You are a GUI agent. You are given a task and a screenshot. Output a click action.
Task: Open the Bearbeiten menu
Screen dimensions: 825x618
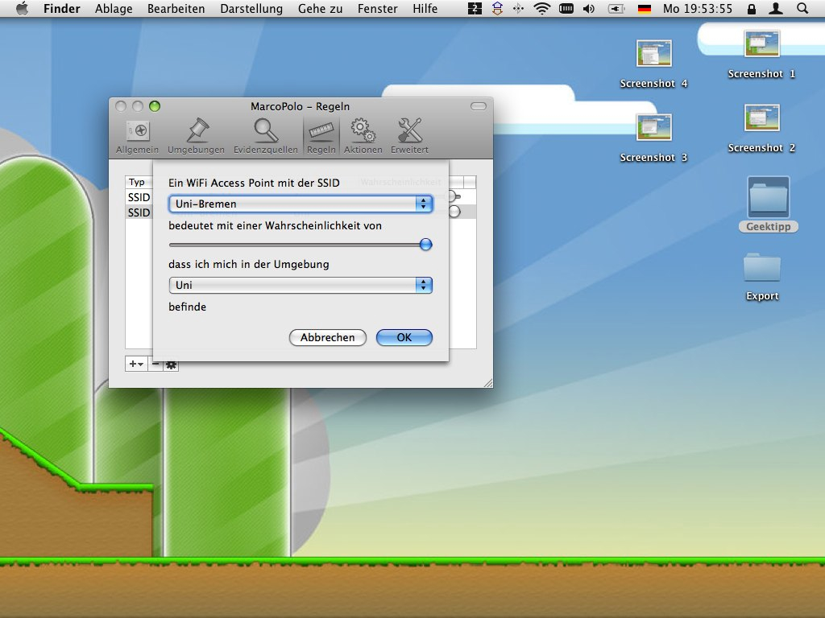(x=176, y=8)
